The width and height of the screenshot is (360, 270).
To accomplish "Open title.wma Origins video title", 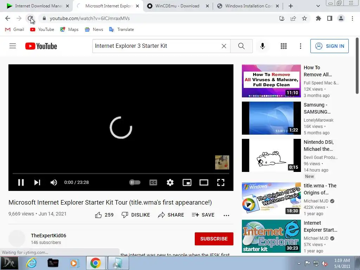I will coord(320,189).
